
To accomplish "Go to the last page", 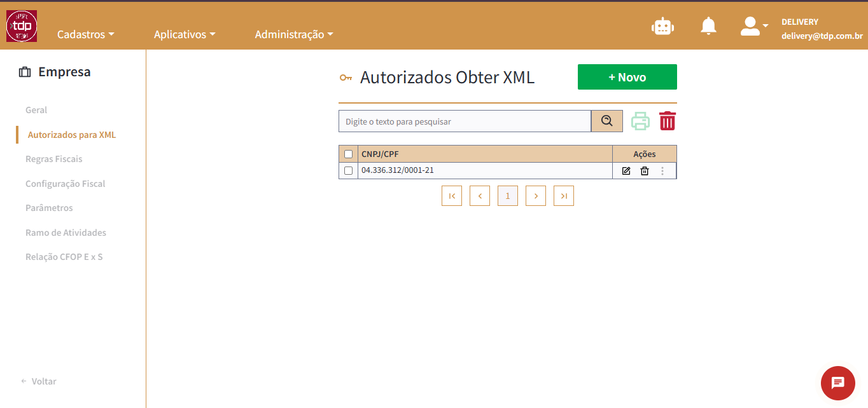I will tap(564, 196).
